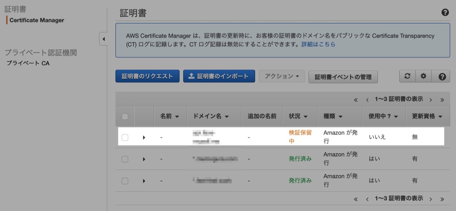
Task: Select checkbox of last 発行済み certificate
Action: coord(125,181)
